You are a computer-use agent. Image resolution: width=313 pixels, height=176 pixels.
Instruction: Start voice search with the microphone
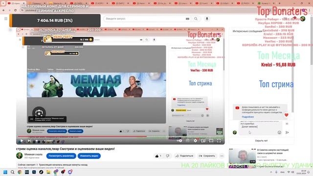coord(207,19)
